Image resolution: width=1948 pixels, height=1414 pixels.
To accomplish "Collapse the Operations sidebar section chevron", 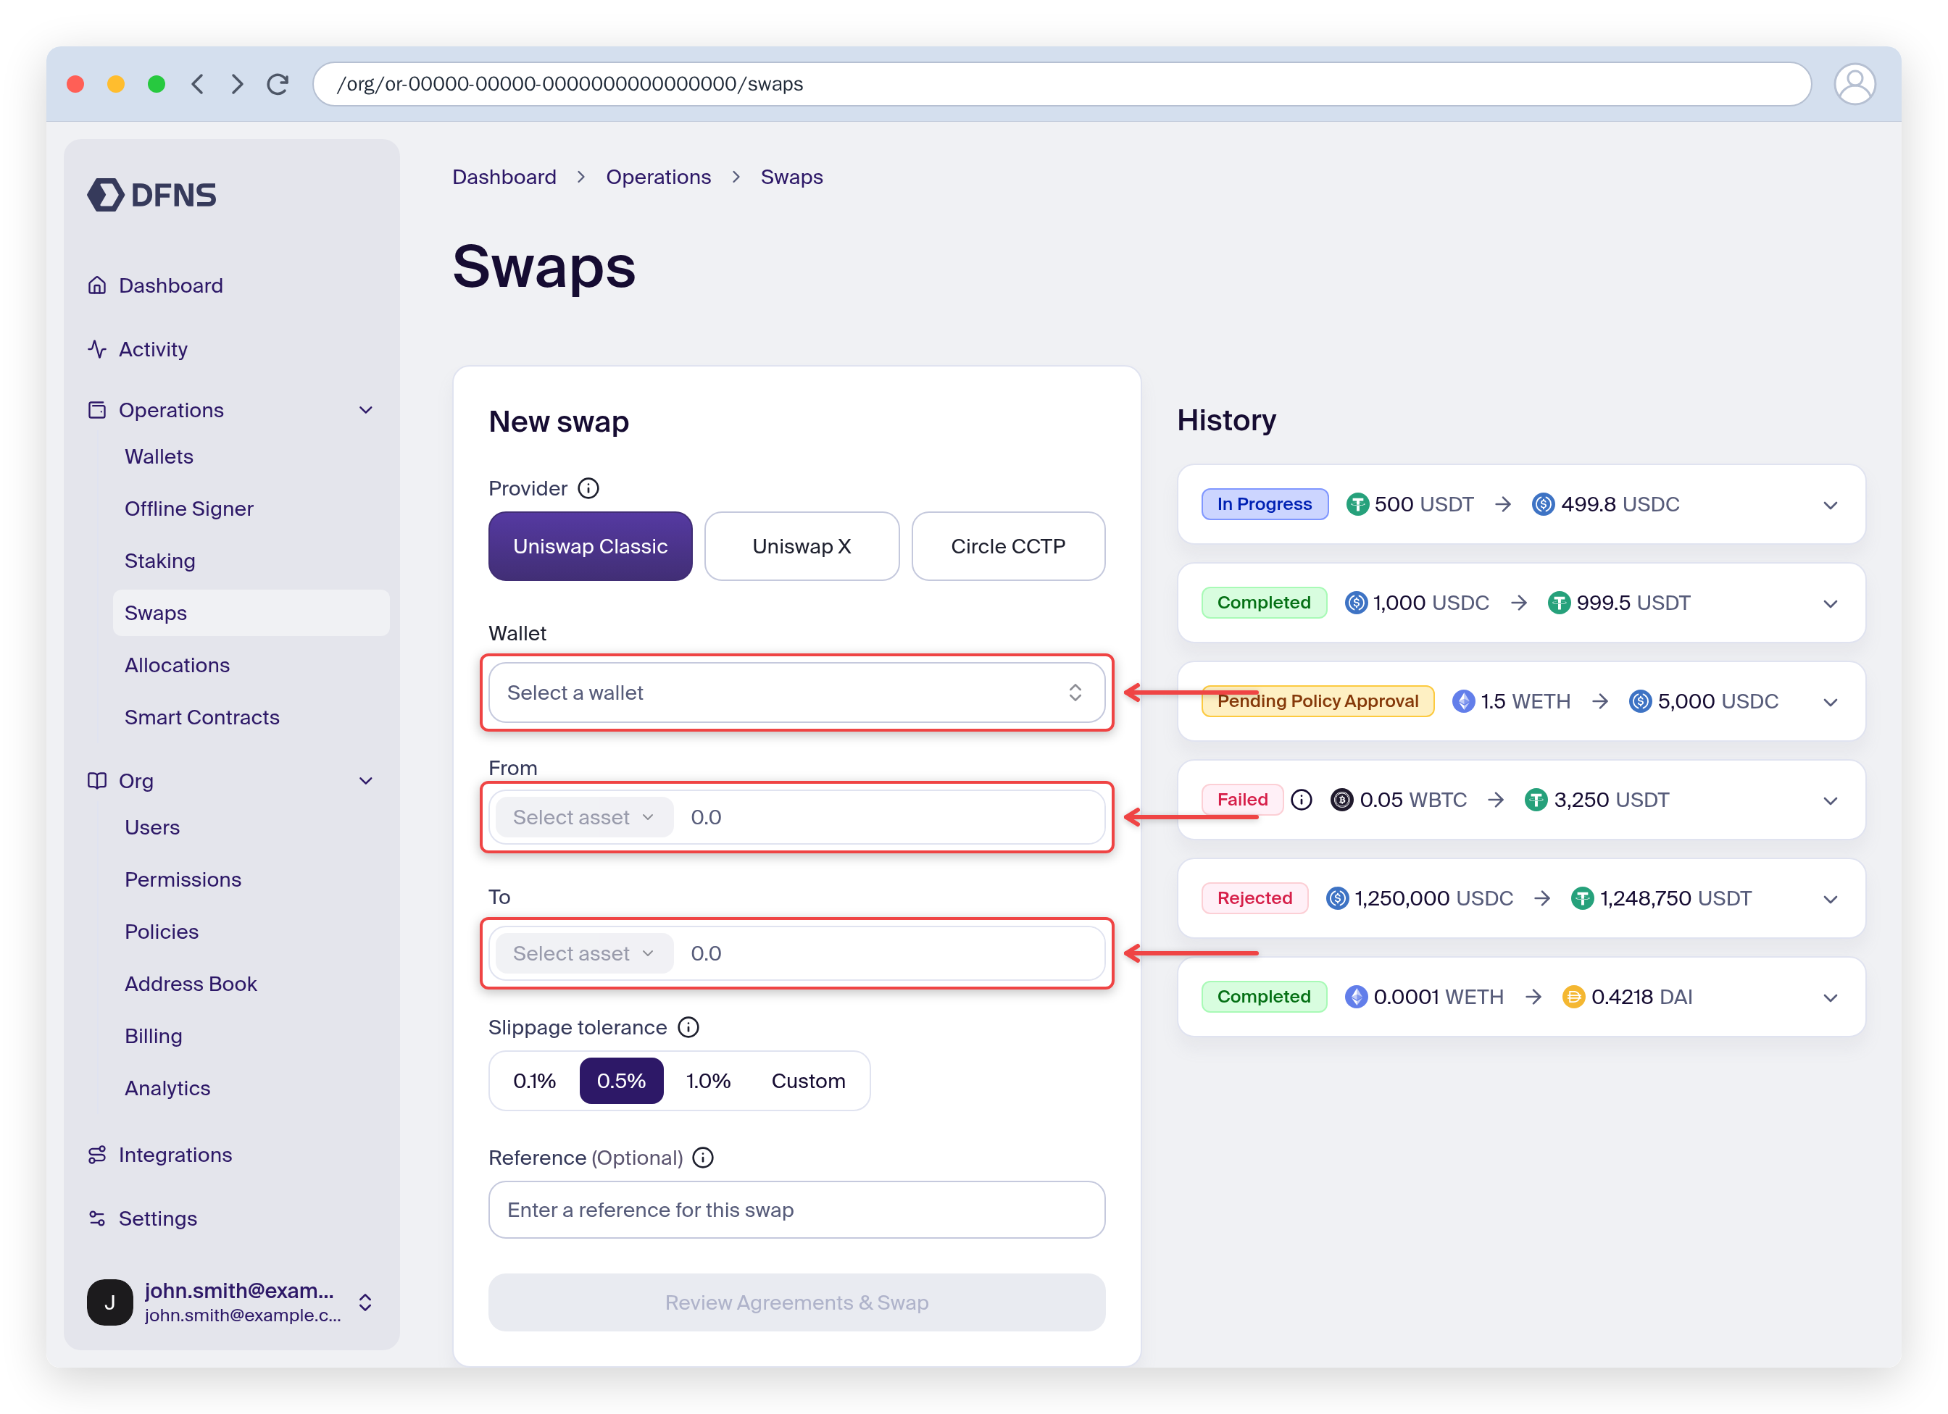I will (366, 409).
